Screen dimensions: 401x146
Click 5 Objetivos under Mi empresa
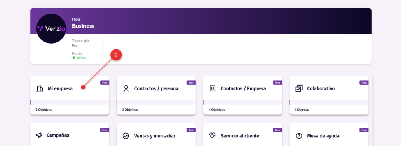click(x=43, y=110)
